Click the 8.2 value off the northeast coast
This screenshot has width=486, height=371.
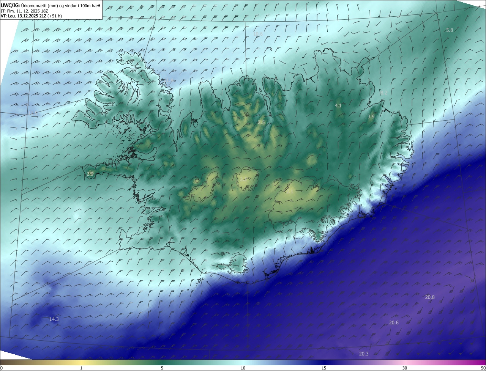pyautogui.click(x=384, y=93)
